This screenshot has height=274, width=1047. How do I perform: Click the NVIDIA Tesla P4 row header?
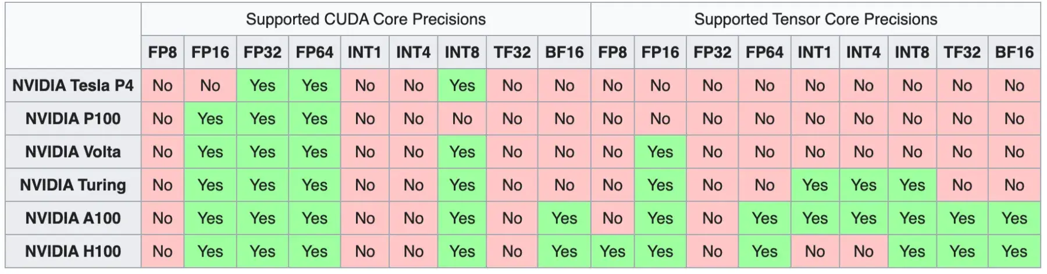[73, 86]
